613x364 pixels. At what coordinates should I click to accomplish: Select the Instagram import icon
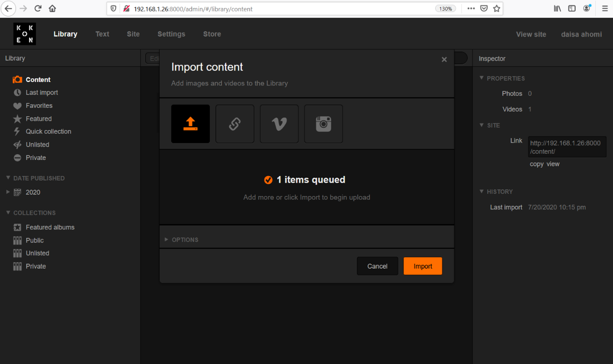click(323, 124)
